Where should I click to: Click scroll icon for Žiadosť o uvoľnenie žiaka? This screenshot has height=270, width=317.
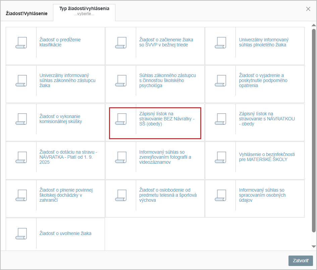point(21,233)
